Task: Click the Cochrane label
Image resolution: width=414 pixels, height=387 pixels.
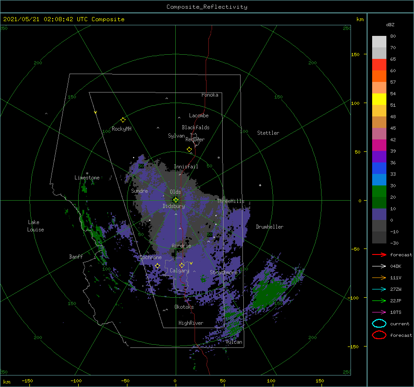Action: coord(150,257)
